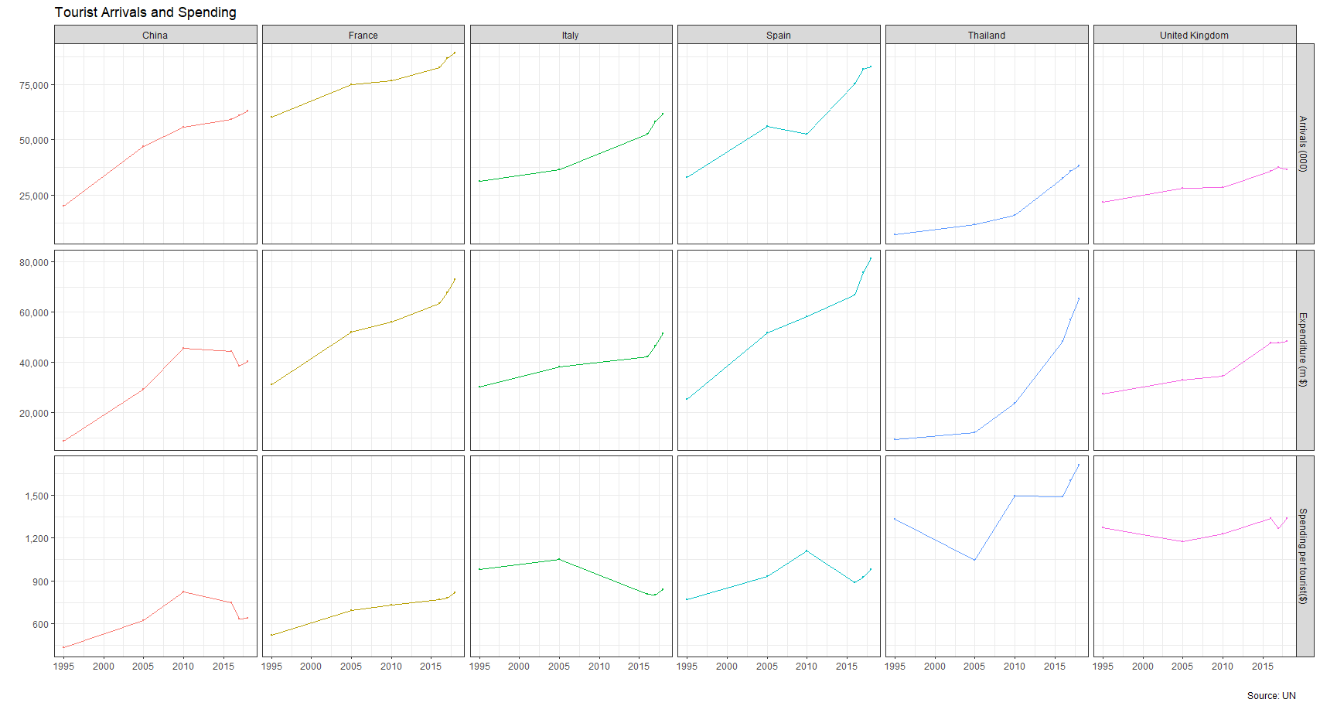Click China's 2010 expenditure peak point
Viewport: 1320px width, 706px height.
tap(183, 348)
